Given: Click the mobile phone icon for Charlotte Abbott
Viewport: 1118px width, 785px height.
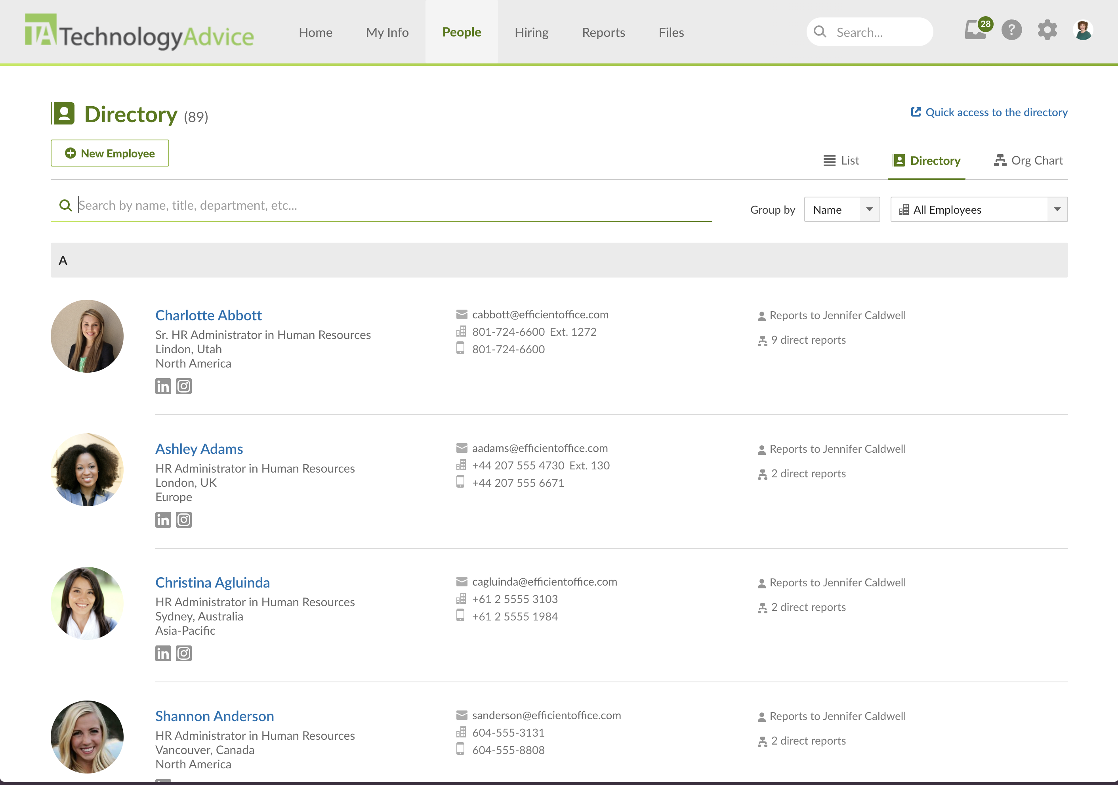Looking at the screenshot, I should pyautogui.click(x=460, y=348).
